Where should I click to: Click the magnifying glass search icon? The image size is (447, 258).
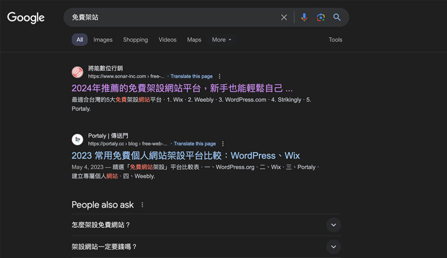coord(337,17)
